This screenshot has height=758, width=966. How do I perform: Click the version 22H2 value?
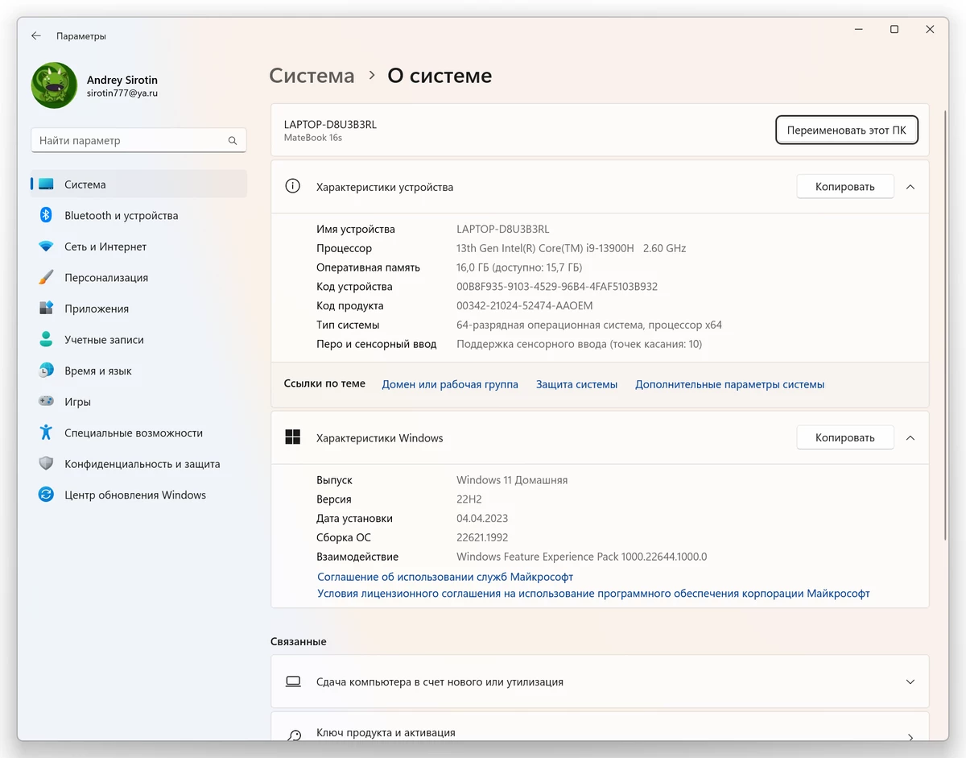(x=469, y=499)
